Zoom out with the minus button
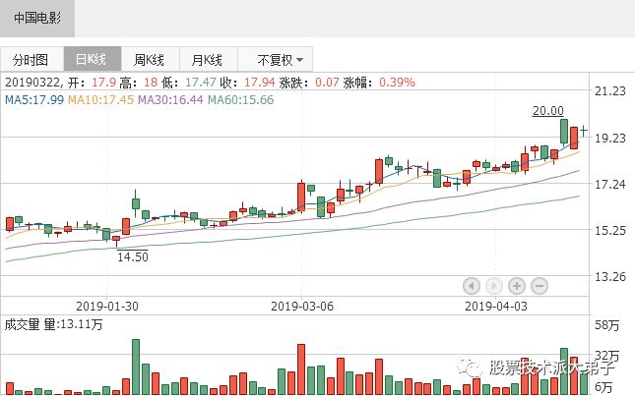The width and height of the screenshot is (635, 396). pyautogui.click(x=540, y=286)
